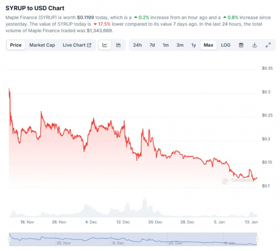Download chart data icon
Viewport: 280px width, 251px height.
coord(254,45)
